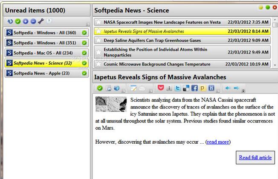
Task: Go to the next article arrow
Action: point(236,88)
